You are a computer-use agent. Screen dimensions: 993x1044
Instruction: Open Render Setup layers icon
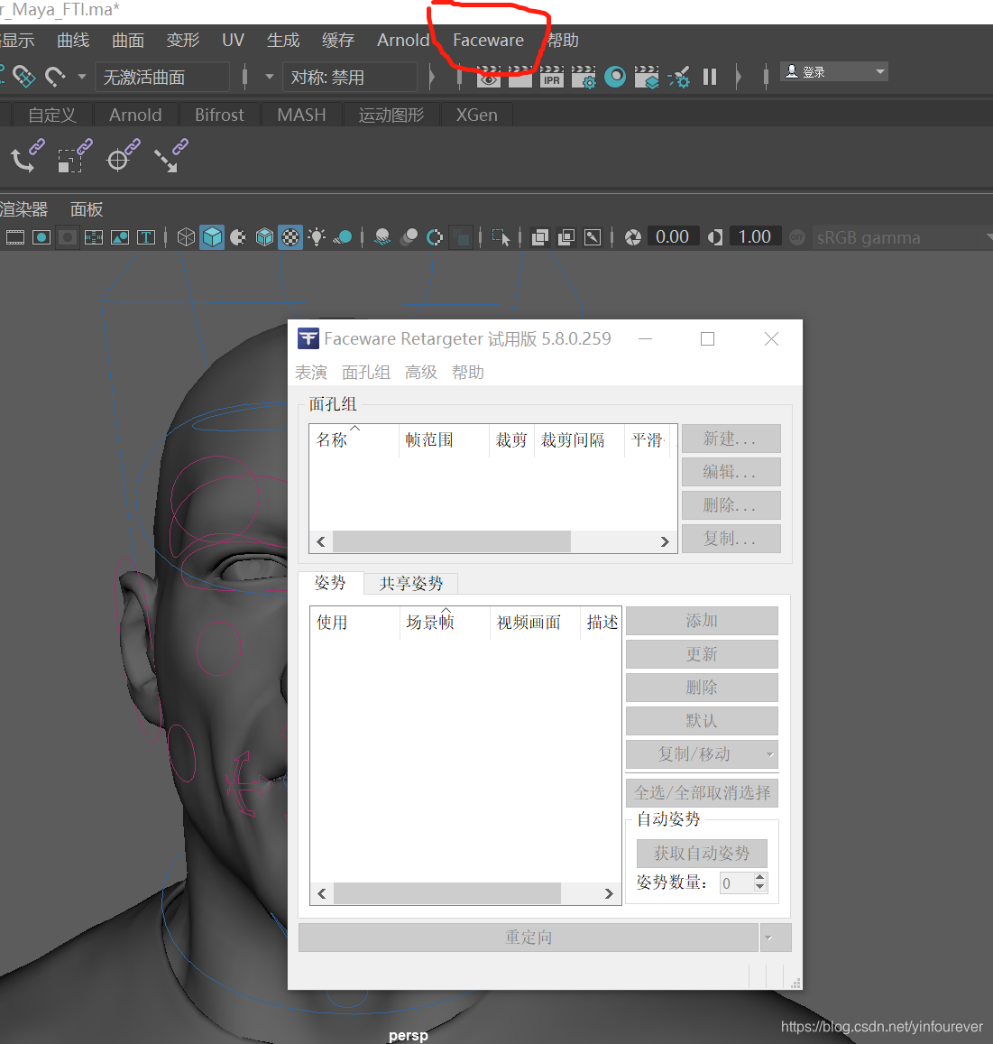pyautogui.click(x=647, y=78)
